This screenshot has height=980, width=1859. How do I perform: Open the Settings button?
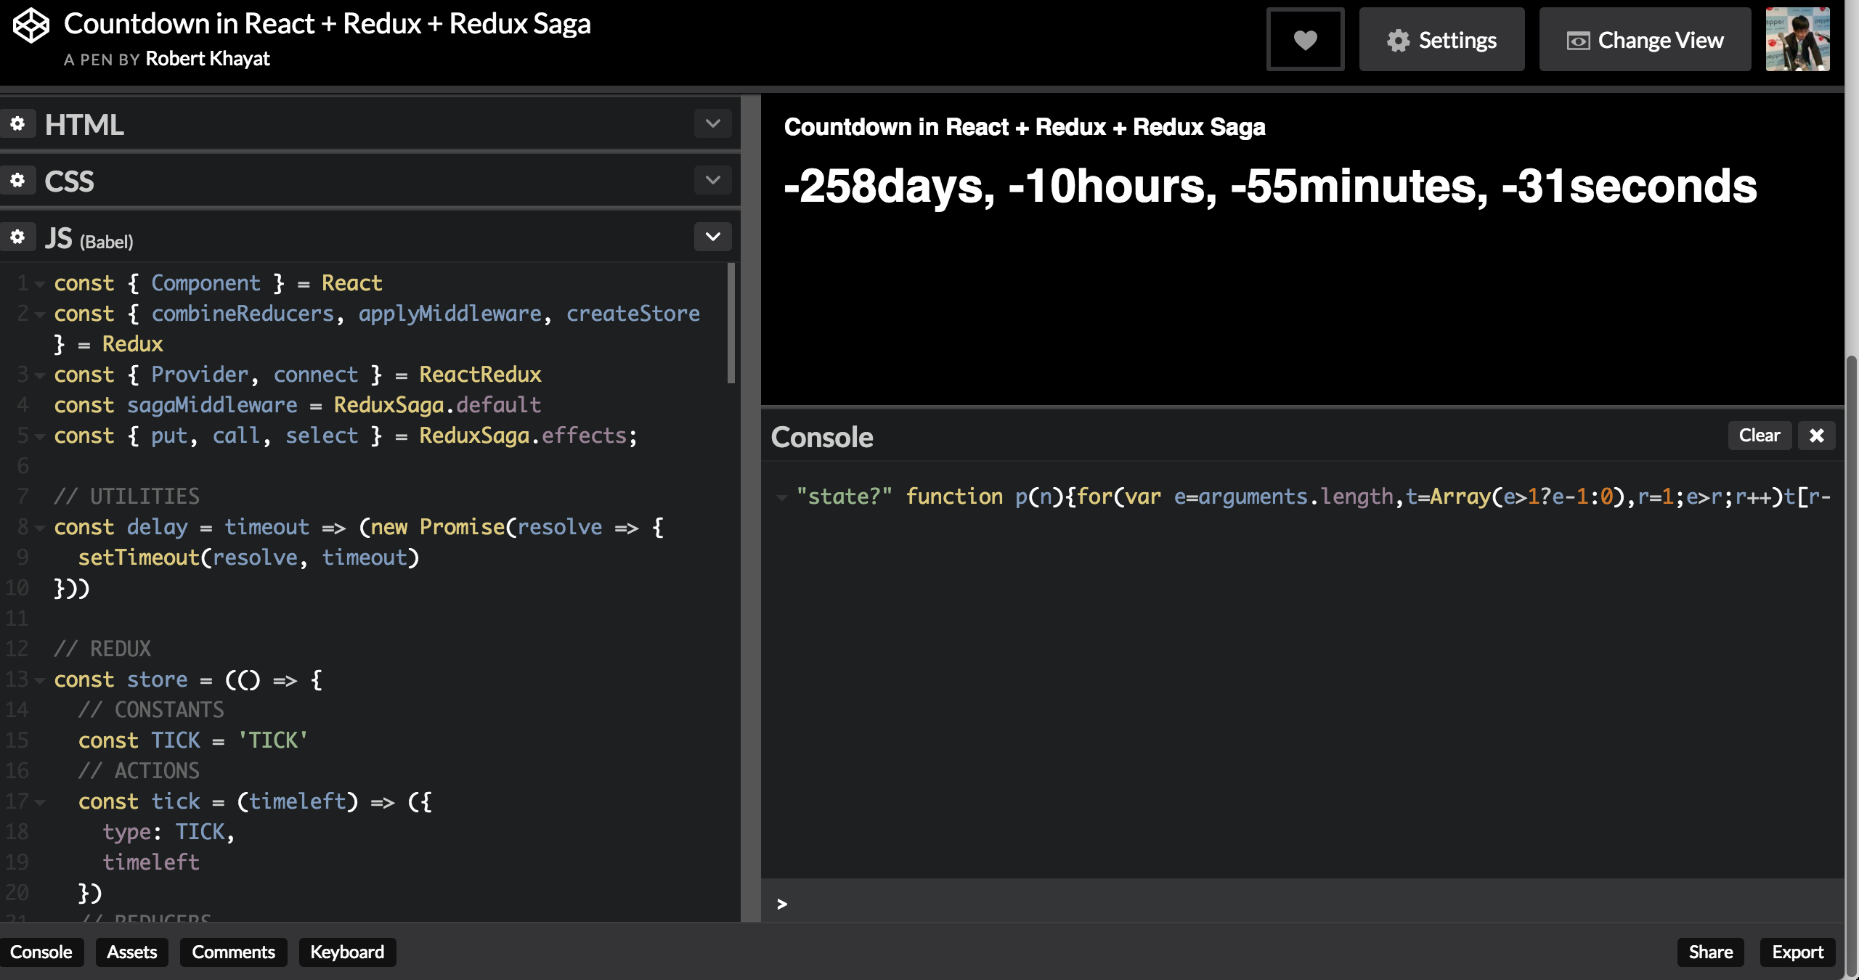1441,40
